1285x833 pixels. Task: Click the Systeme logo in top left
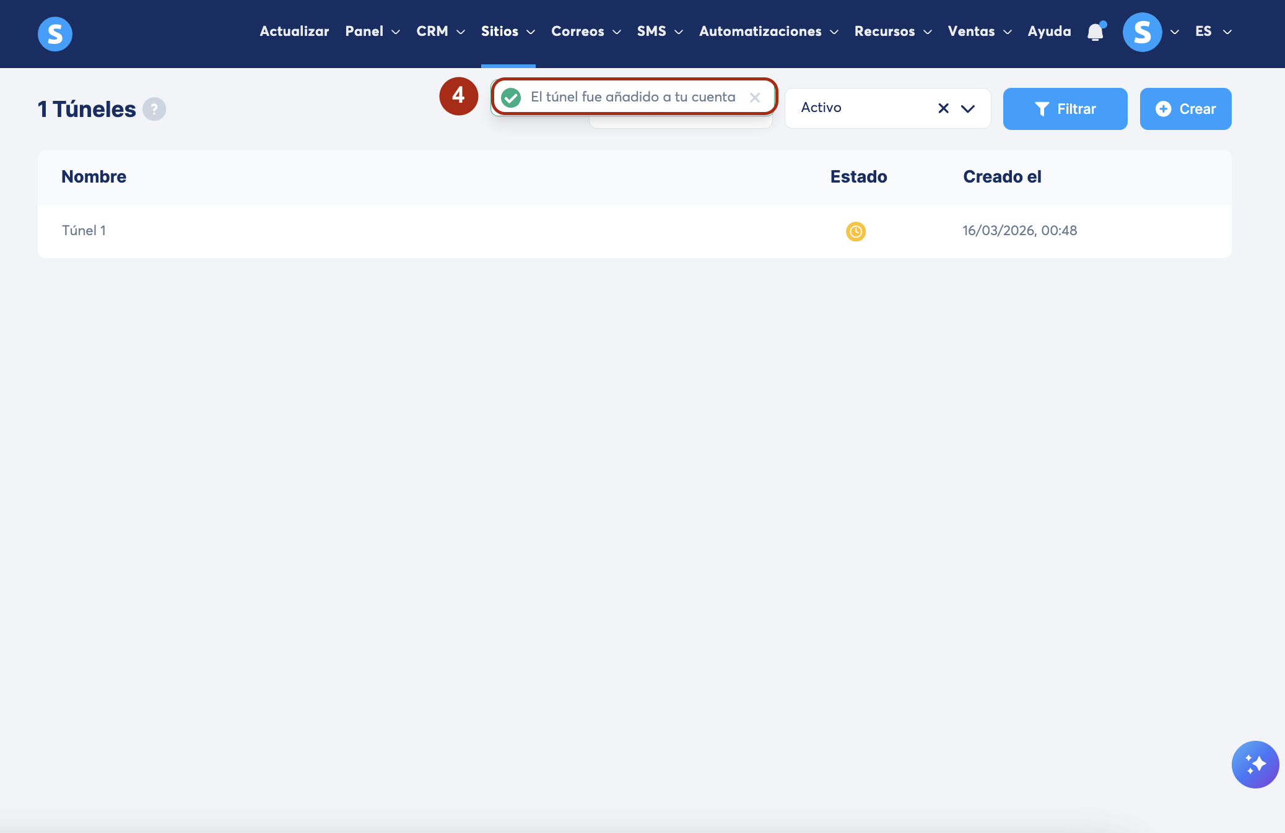55,33
